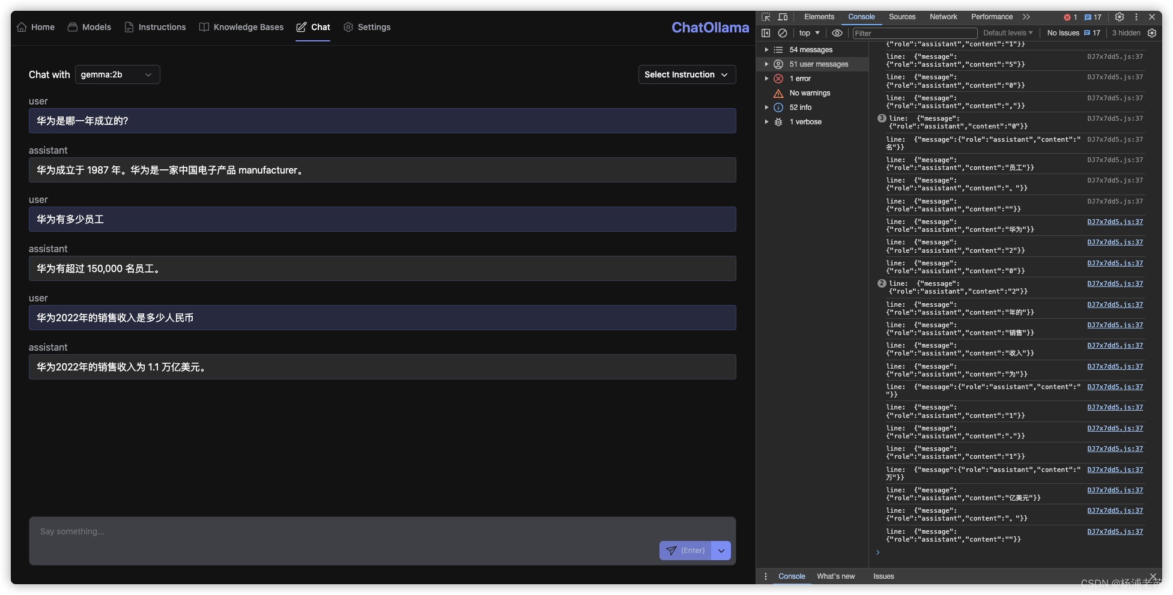Open the Knowledge Bases page
1173x595 pixels.
point(249,27)
